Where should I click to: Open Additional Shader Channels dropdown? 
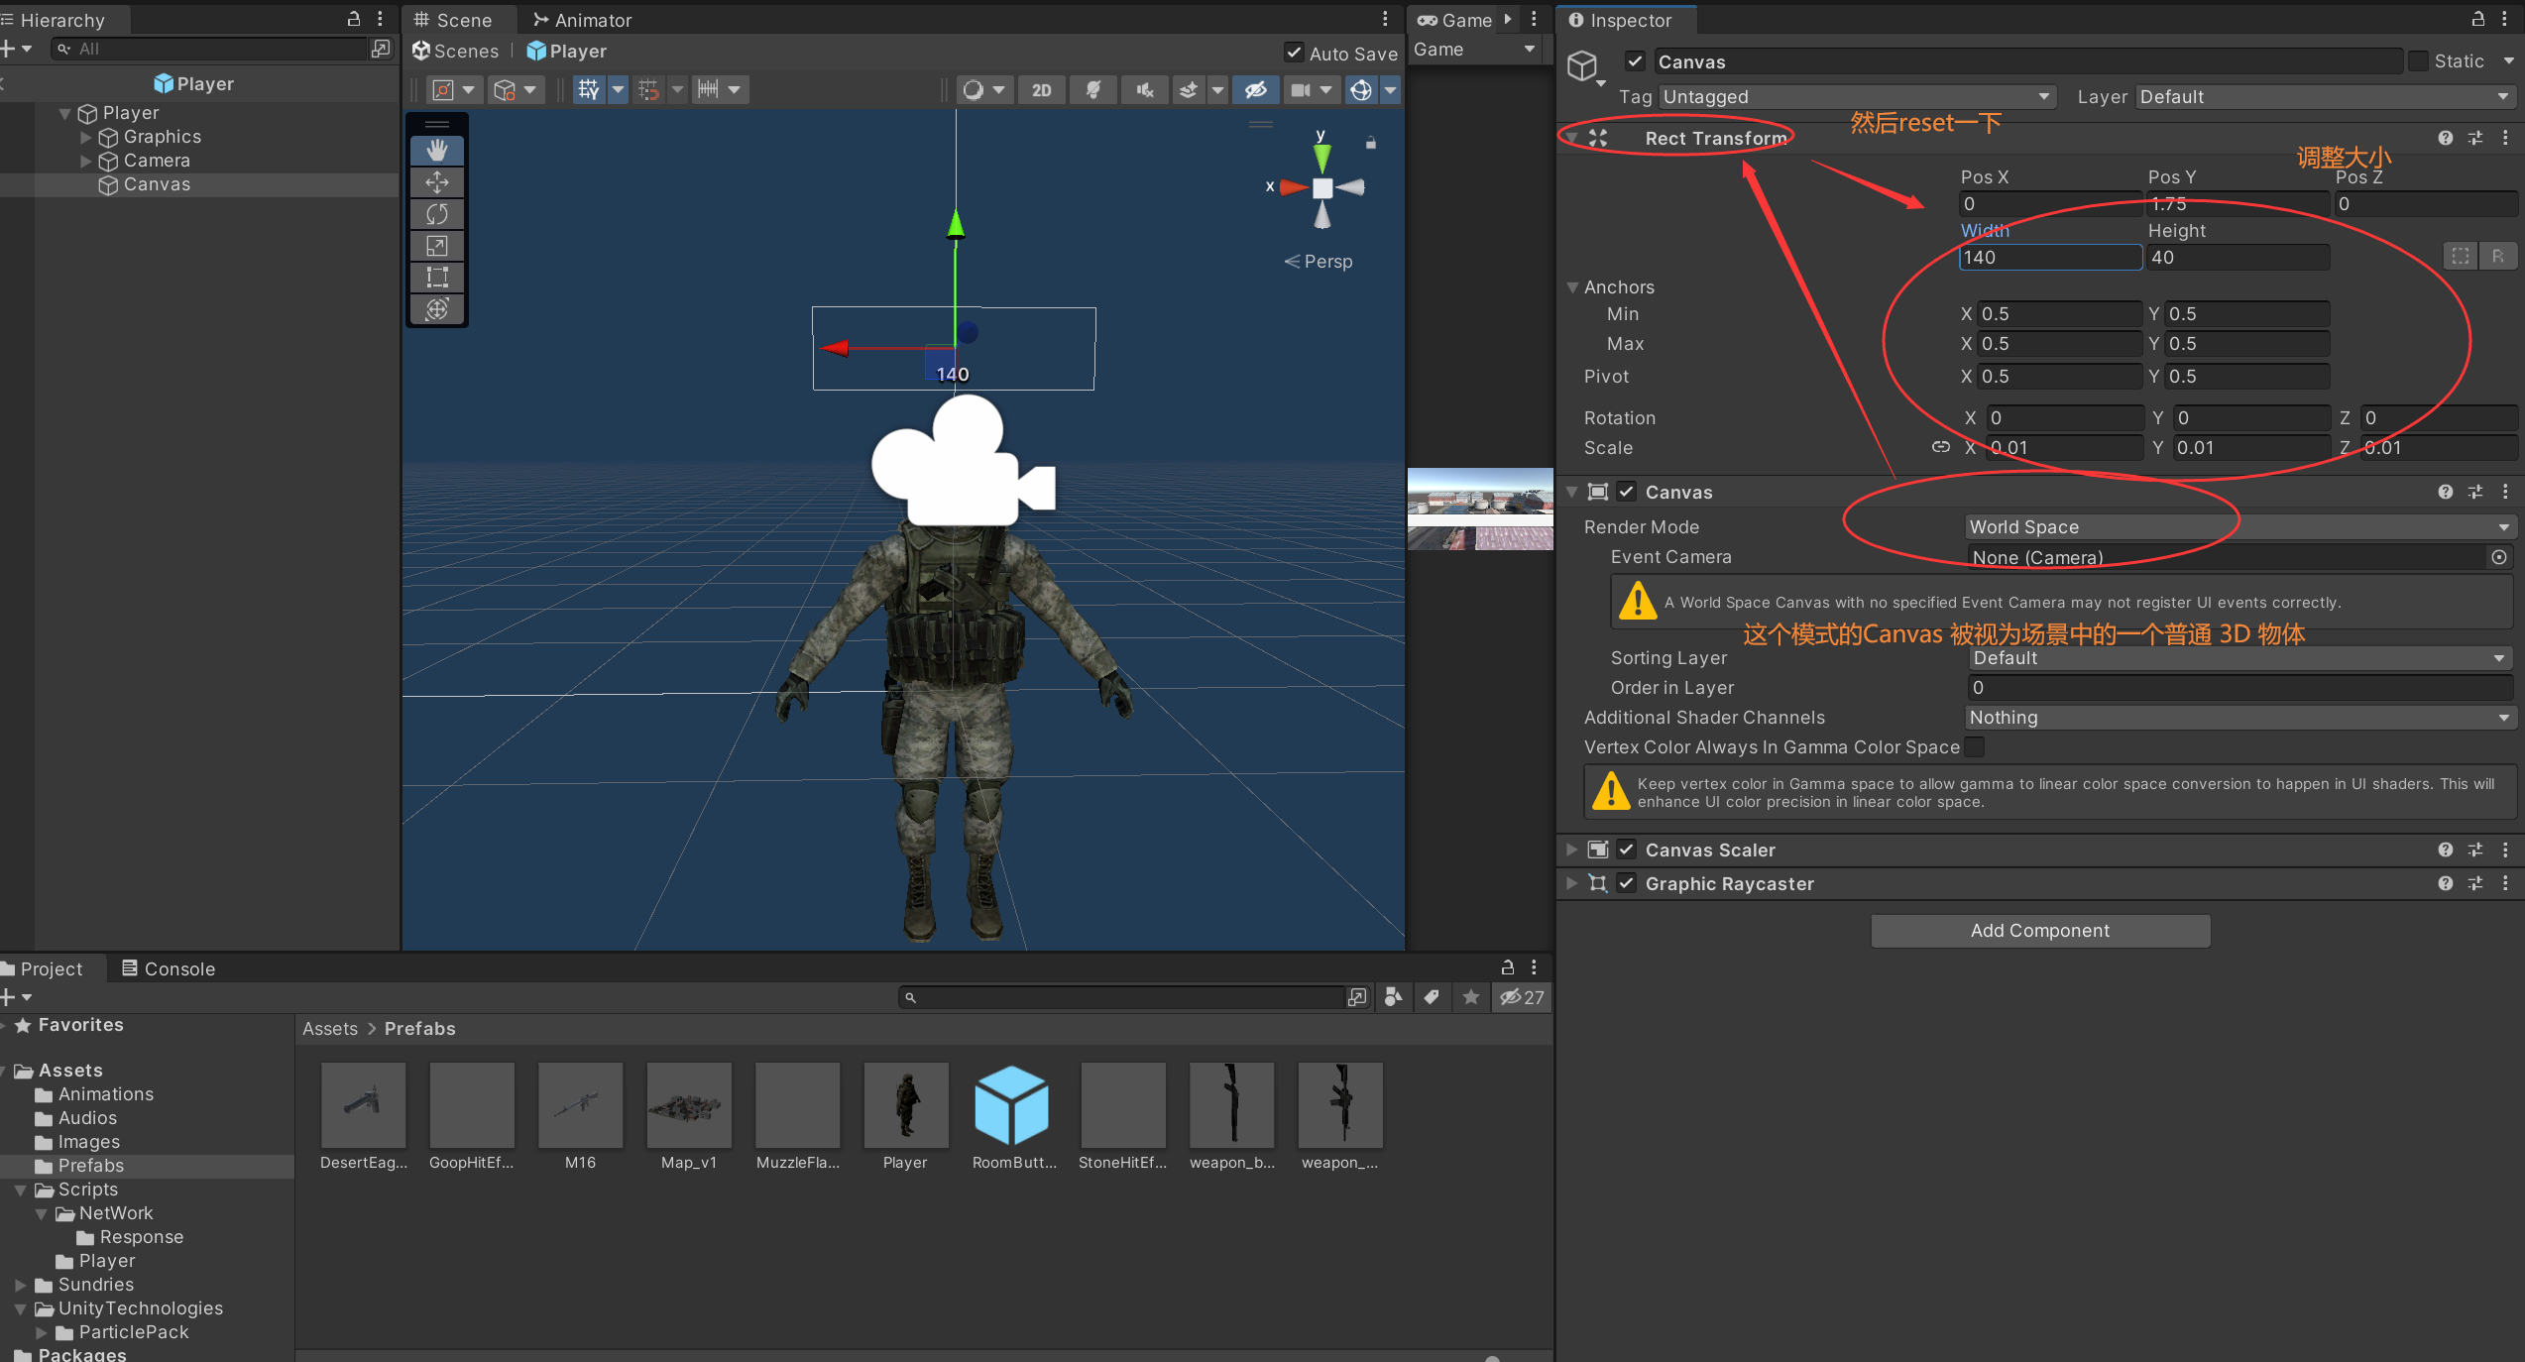pyautogui.click(x=2238, y=718)
